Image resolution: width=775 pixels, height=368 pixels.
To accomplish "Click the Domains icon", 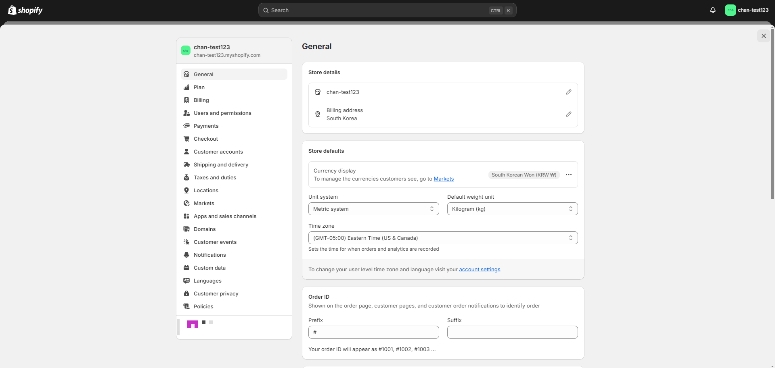I will [x=186, y=229].
